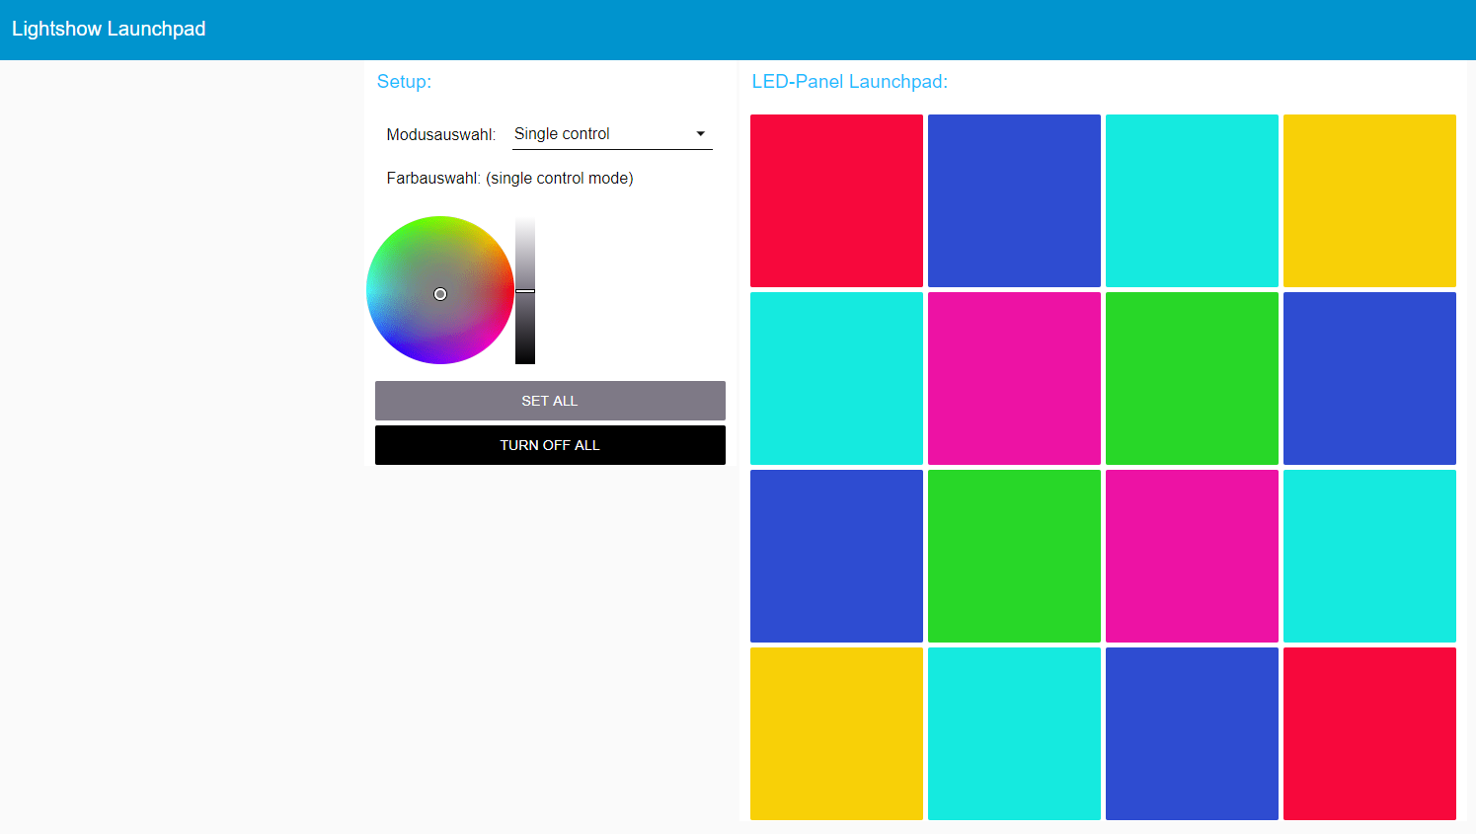Tap the cyan pad in the second row
The height and width of the screenshot is (834, 1476).
(x=836, y=378)
